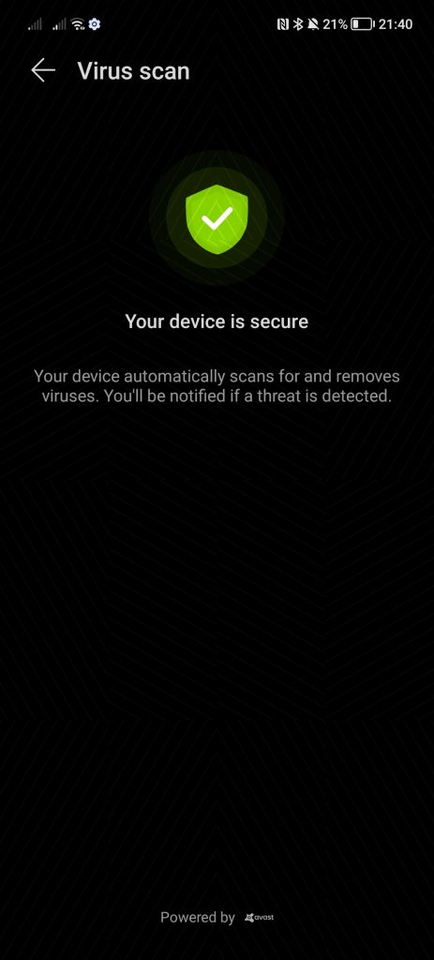Tap the battery icon in status bar
The image size is (434, 960).
[363, 24]
